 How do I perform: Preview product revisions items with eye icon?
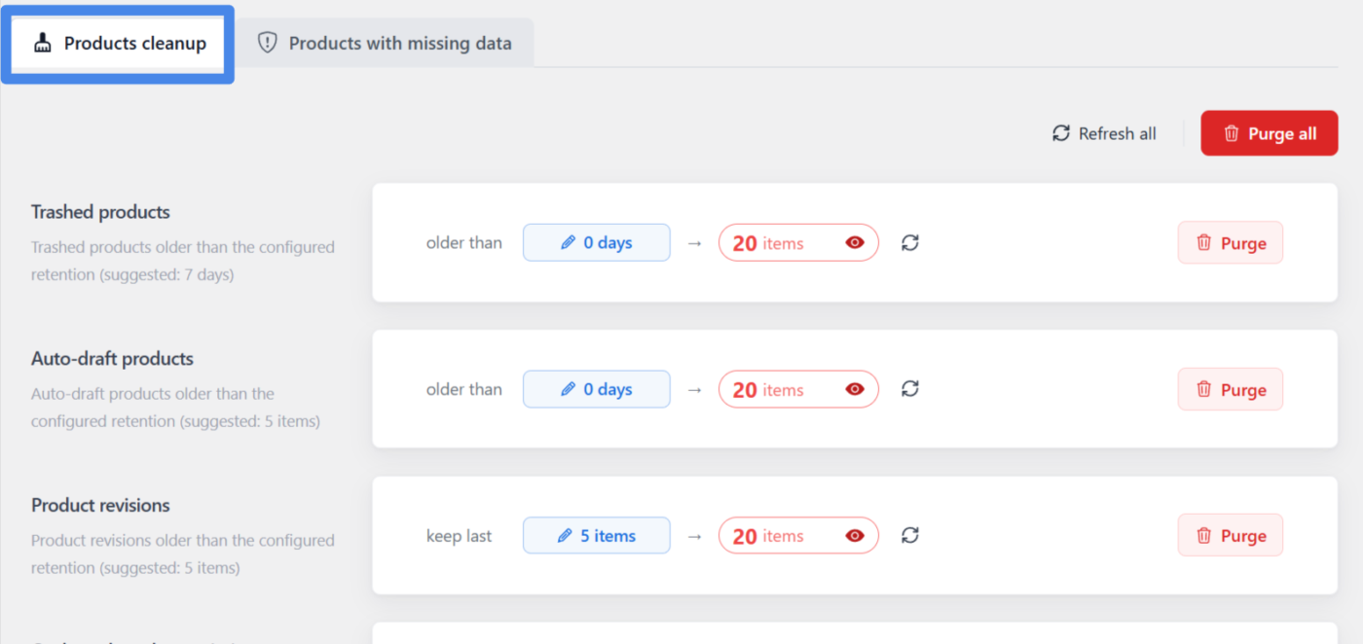[855, 536]
